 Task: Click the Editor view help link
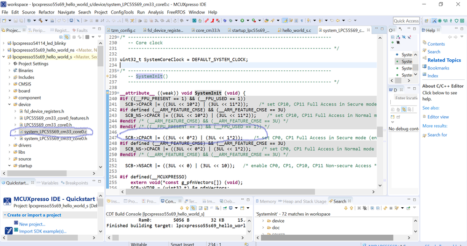click(x=438, y=117)
